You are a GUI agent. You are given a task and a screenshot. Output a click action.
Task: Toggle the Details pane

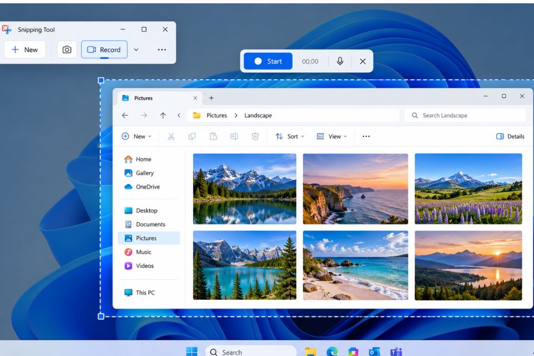(x=510, y=137)
